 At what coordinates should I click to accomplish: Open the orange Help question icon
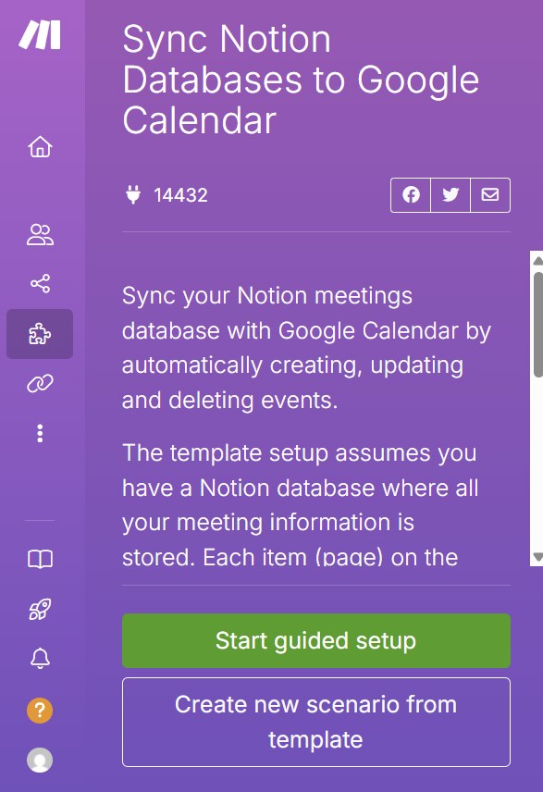coord(40,711)
